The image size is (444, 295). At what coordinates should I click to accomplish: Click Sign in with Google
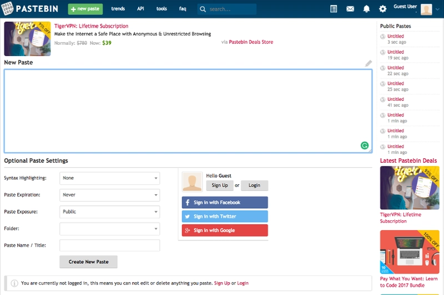coord(225,230)
